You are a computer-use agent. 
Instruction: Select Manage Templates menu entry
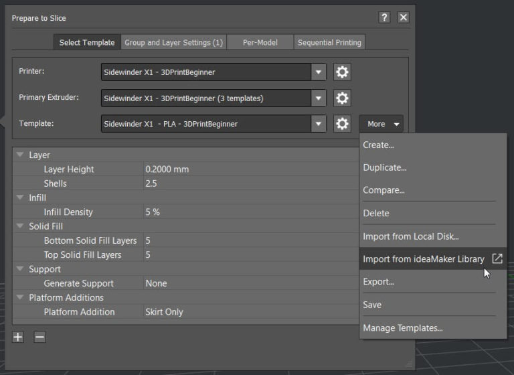click(x=402, y=327)
